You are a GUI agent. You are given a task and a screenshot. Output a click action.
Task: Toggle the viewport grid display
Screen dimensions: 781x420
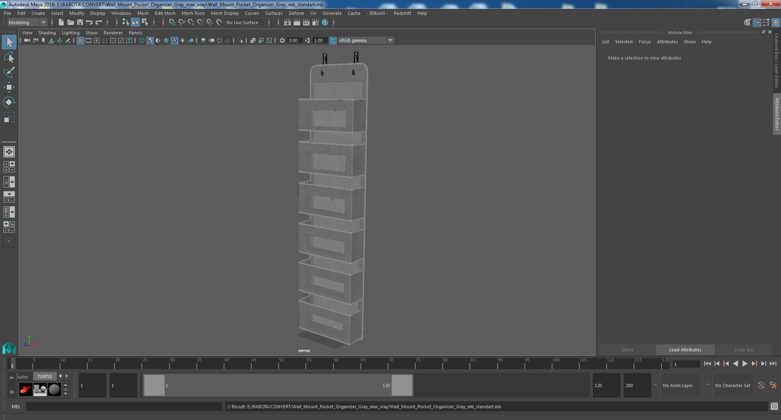(x=80, y=40)
